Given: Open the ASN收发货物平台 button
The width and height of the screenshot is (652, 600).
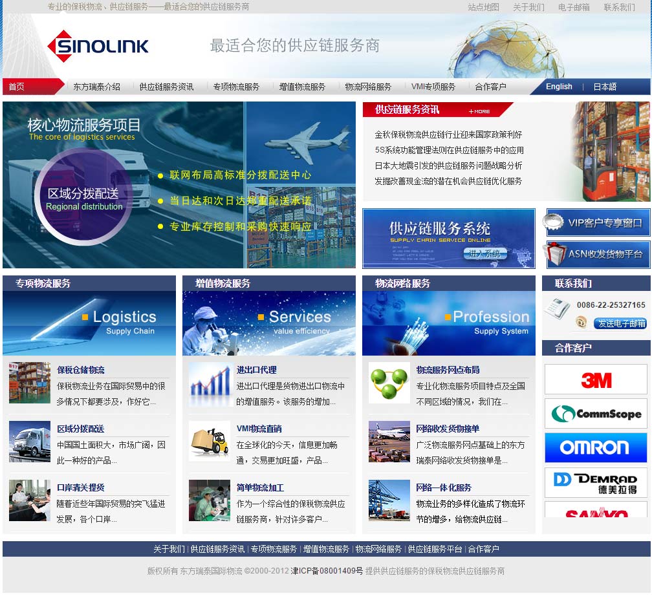Looking at the screenshot, I should [x=598, y=254].
